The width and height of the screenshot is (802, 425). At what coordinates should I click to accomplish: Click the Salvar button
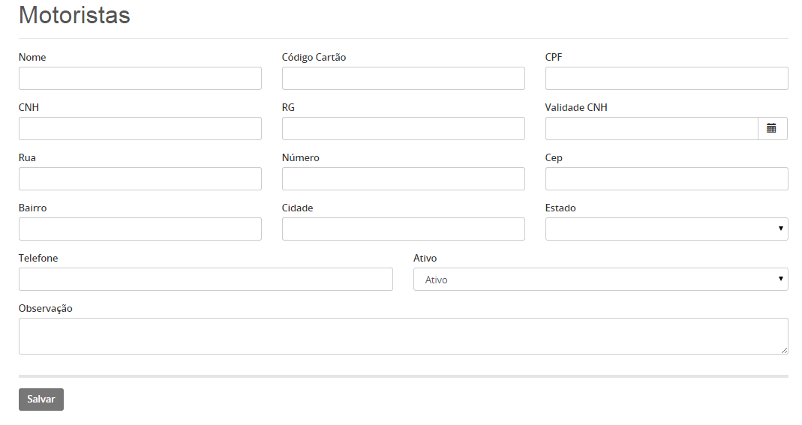41,399
